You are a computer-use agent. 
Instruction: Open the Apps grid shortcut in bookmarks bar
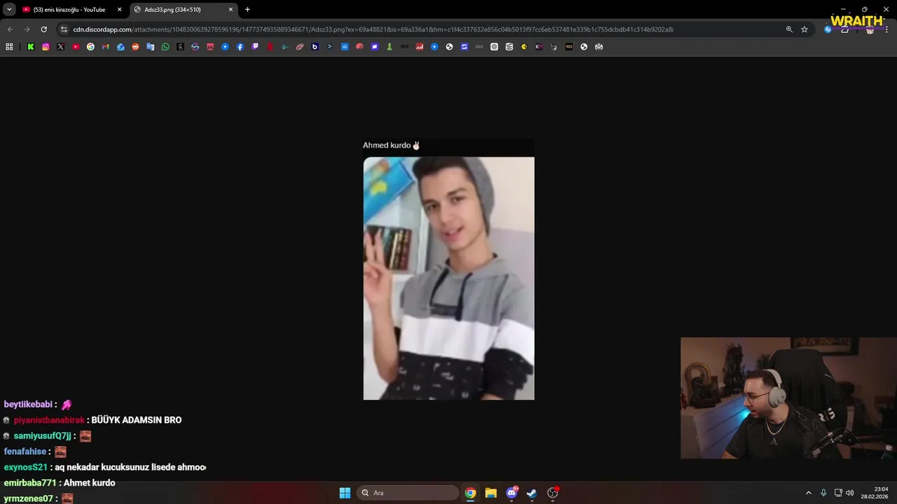click(8, 47)
